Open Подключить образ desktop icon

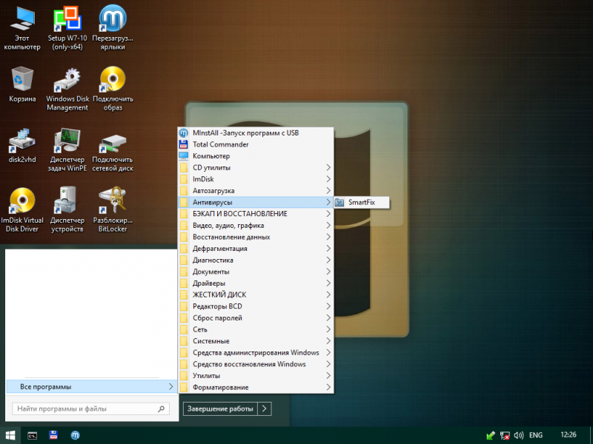113,89
